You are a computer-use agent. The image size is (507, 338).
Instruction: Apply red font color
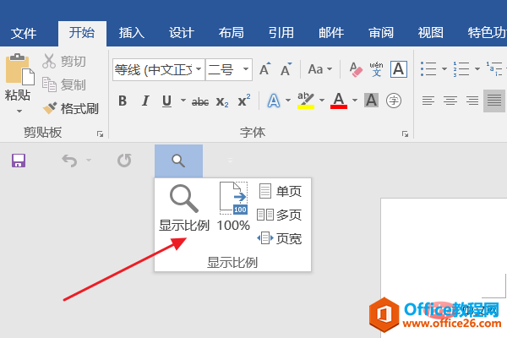click(x=339, y=101)
